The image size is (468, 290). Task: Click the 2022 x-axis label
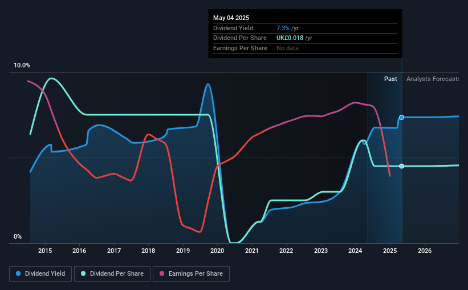coord(286,251)
